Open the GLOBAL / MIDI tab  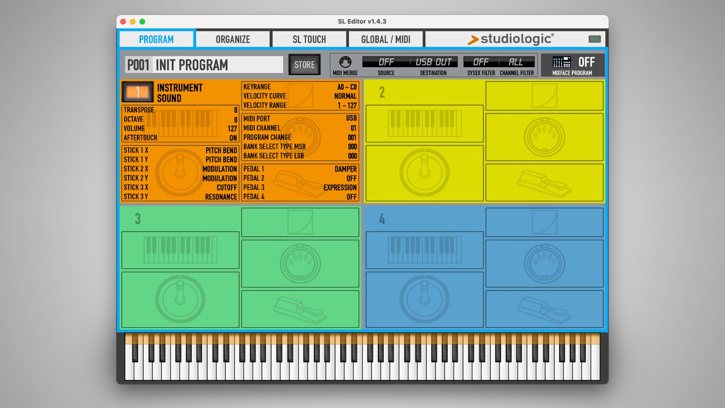pyautogui.click(x=386, y=39)
